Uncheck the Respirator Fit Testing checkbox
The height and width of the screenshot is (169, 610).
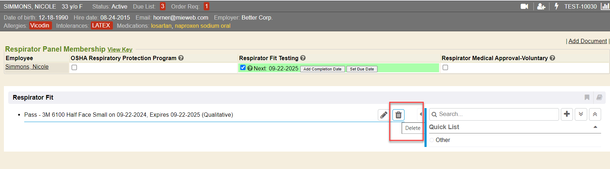[243, 68]
